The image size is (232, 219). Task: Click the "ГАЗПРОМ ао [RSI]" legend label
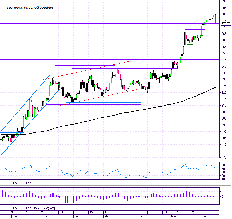pyautogui.click(x=26, y=183)
